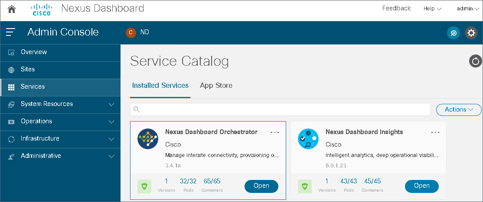Click the service search input field
The image size is (483, 202).
(x=282, y=110)
